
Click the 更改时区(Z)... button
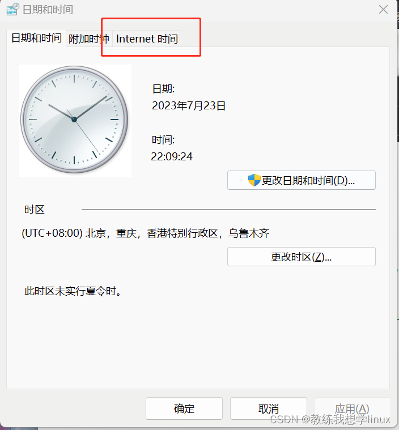(x=302, y=257)
